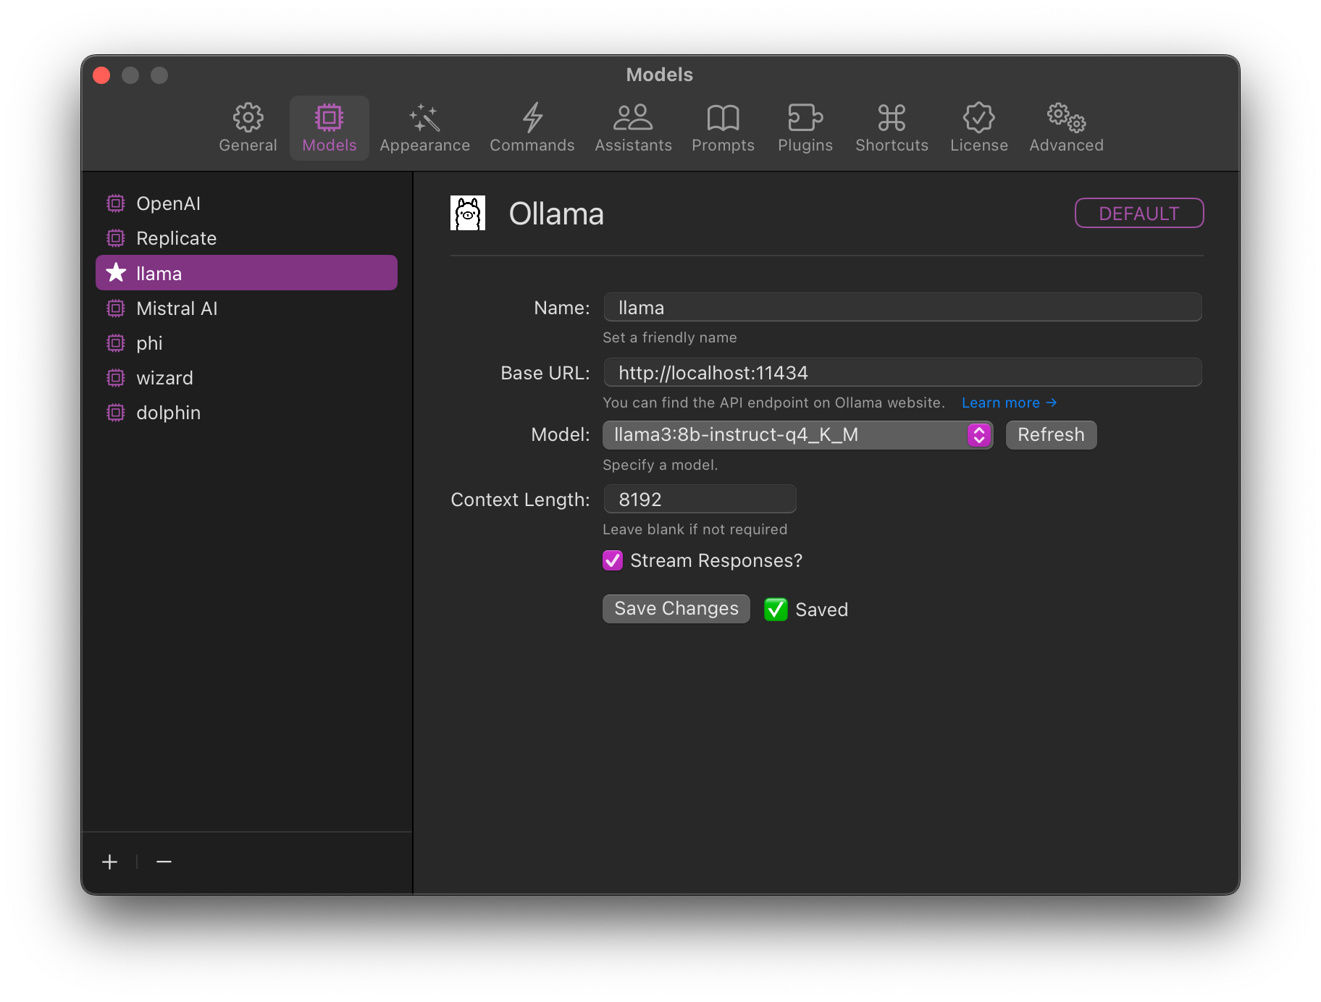The height and width of the screenshot is (1002, 1321).
Task: Click the plus button to add a model
Action: (x=110, y=862)
